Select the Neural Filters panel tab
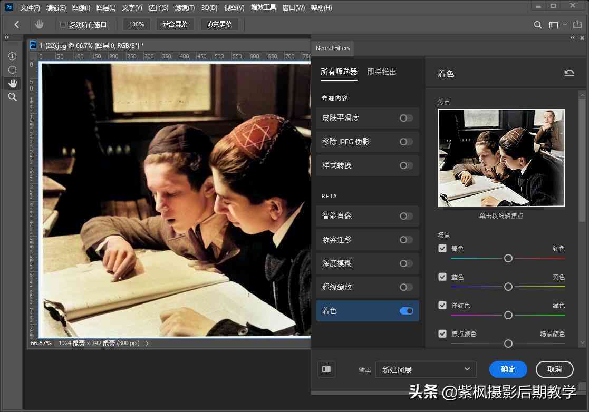Screen dimensions: 589x412 (332, 48)
